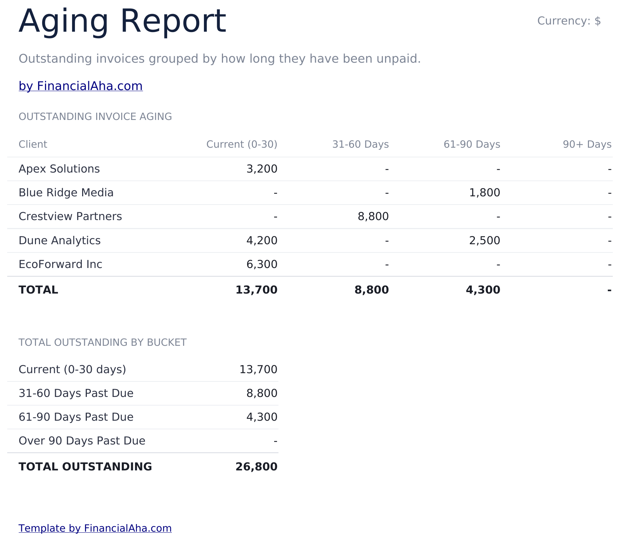This screenshot has width=620, height=541.
Task: Select EcoForward Inc's 6,300 amount
Action: point(262,264)
